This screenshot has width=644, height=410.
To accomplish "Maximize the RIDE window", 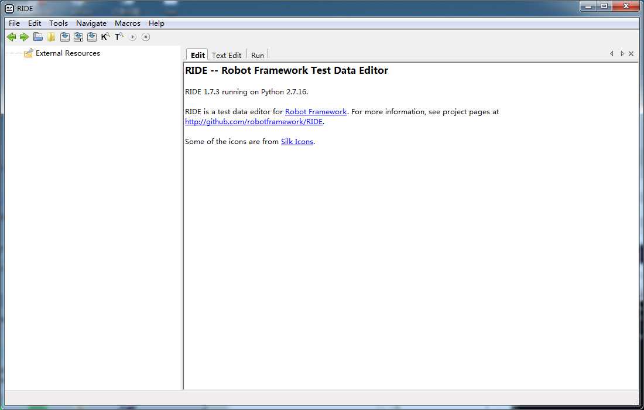I will 604,6.
